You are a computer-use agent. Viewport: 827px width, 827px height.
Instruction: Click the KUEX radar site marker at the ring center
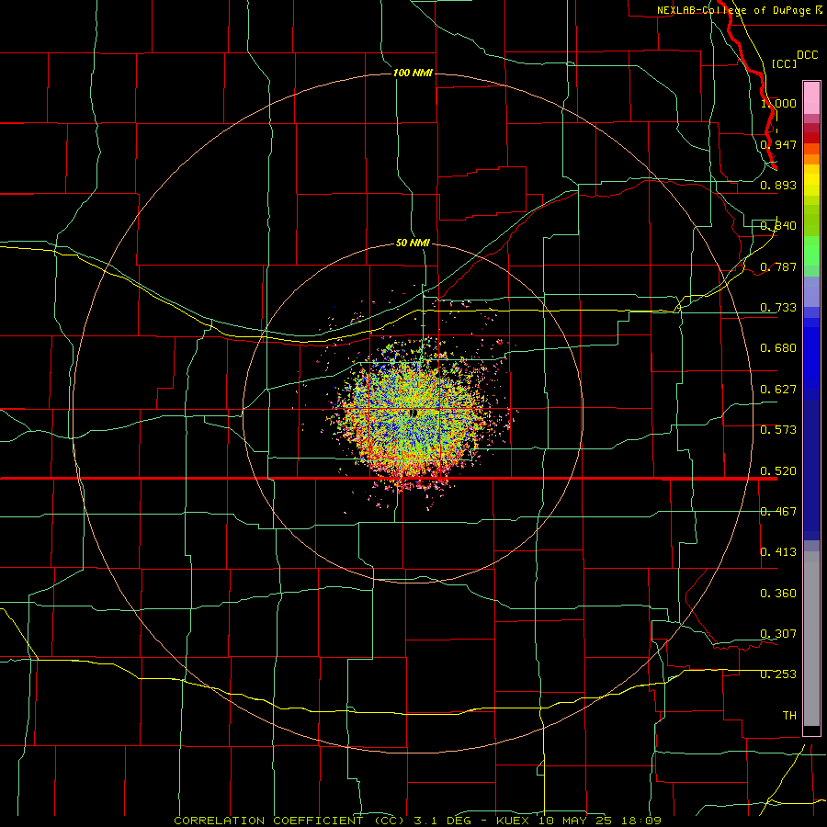414,413
